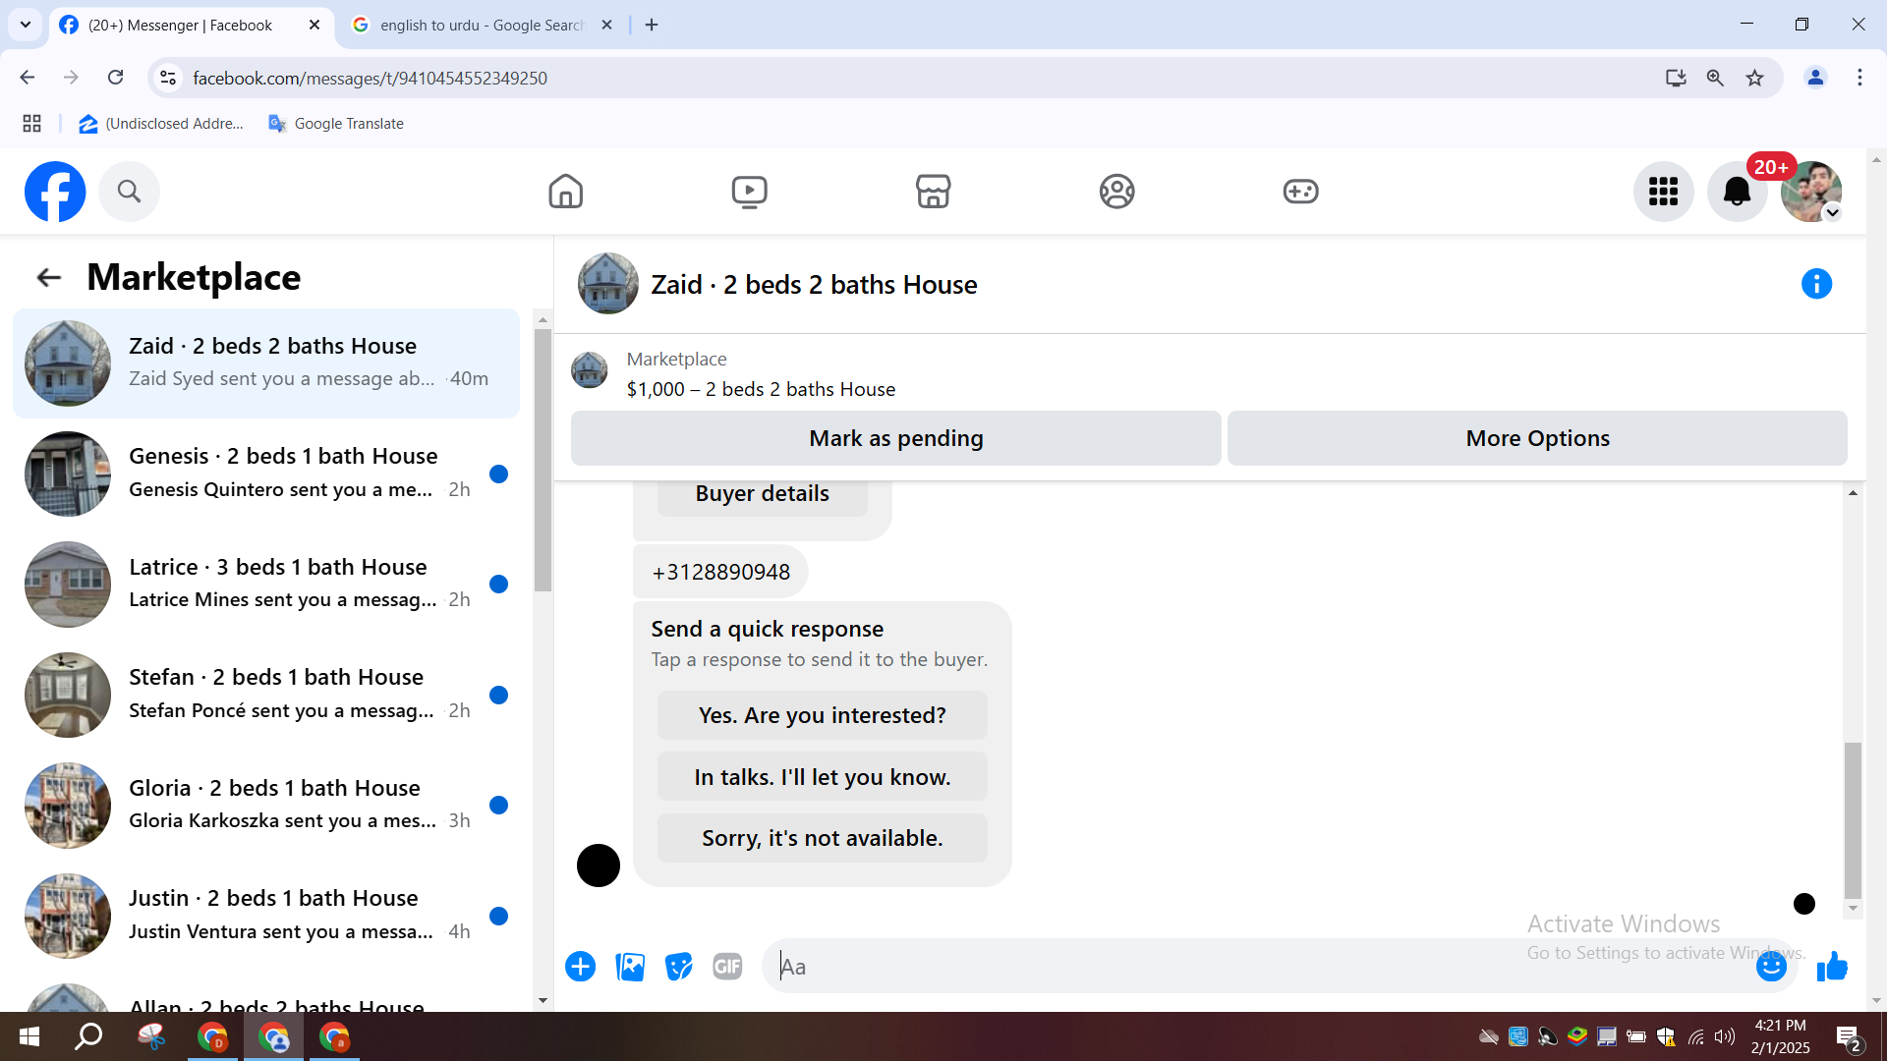This screenshot has width=1887, height=1061.
Task: Open the Facebook apps grid menu
Action: (1663, 192)
